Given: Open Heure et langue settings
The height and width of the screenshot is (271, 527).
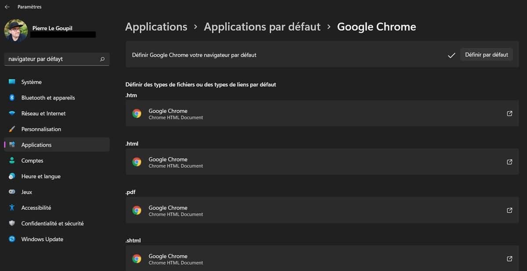Looking at the screenshot, I should (x=57, y=176).
